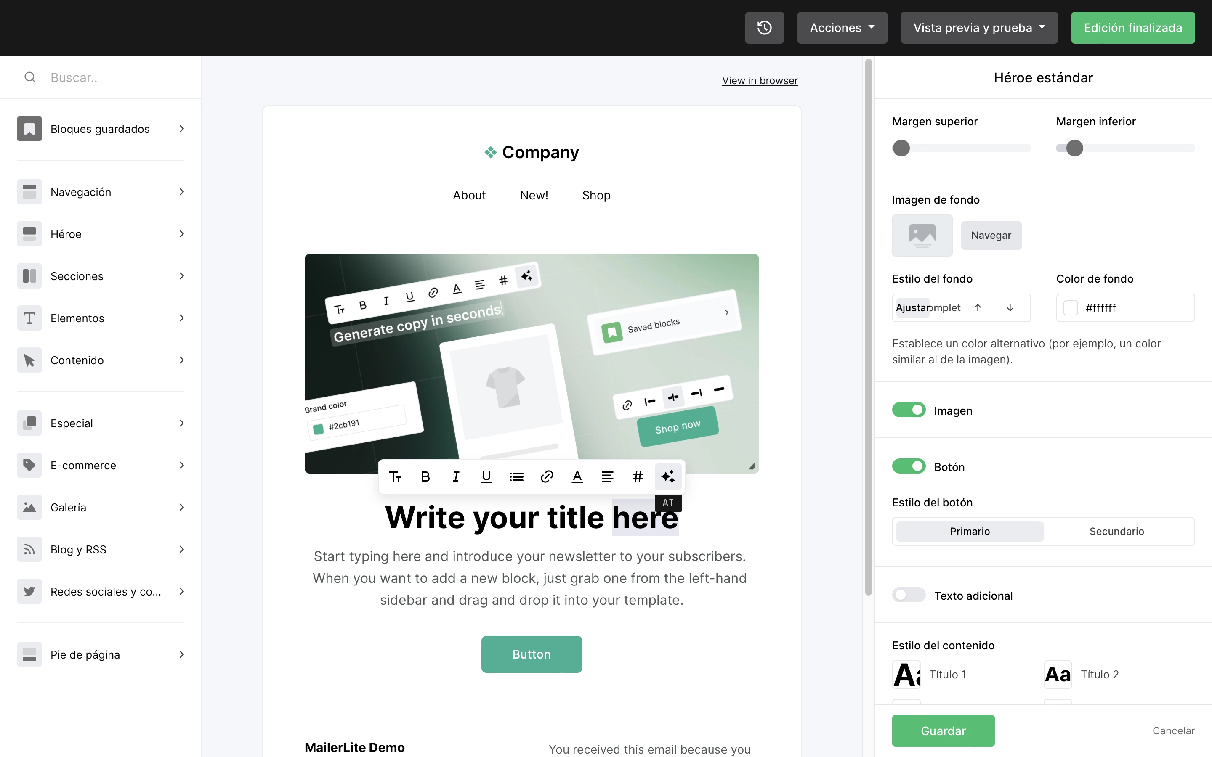Screen dimensions: 1212x757
Task: Click the green Guardar button
Action: (x=943, y=731)
